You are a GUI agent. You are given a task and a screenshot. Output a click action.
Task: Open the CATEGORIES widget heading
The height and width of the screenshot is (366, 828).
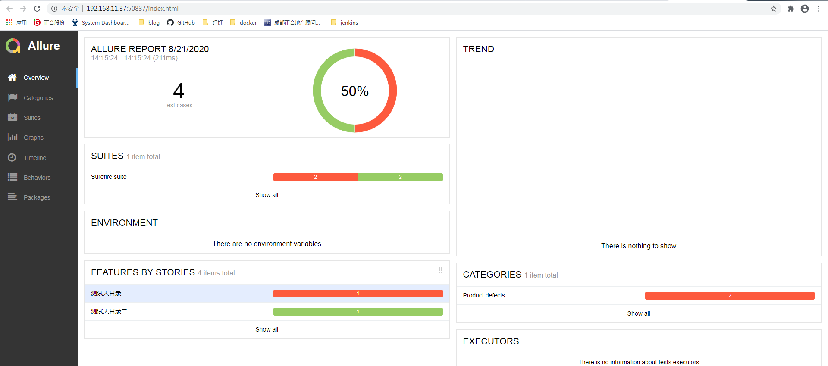coord(492,275)
